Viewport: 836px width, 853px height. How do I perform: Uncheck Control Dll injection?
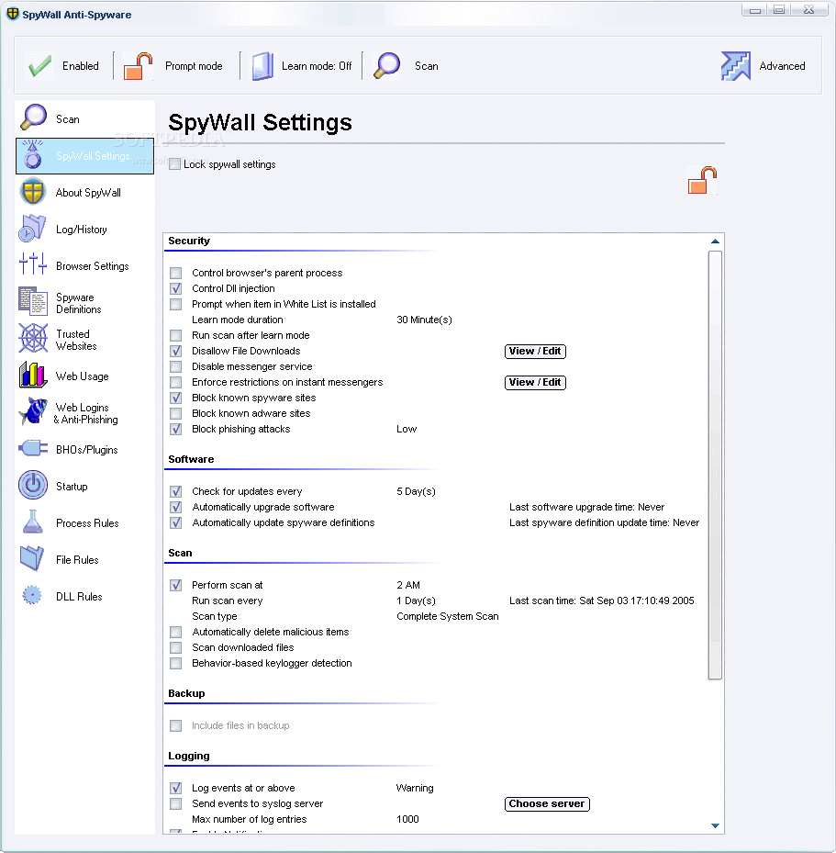coord(175,288)
